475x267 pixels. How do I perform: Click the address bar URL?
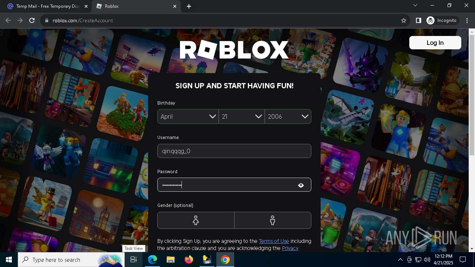pyautogui.click(x=83, y=20)
